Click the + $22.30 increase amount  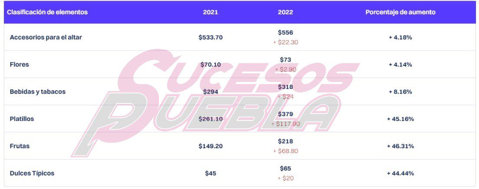pos(285,42)
